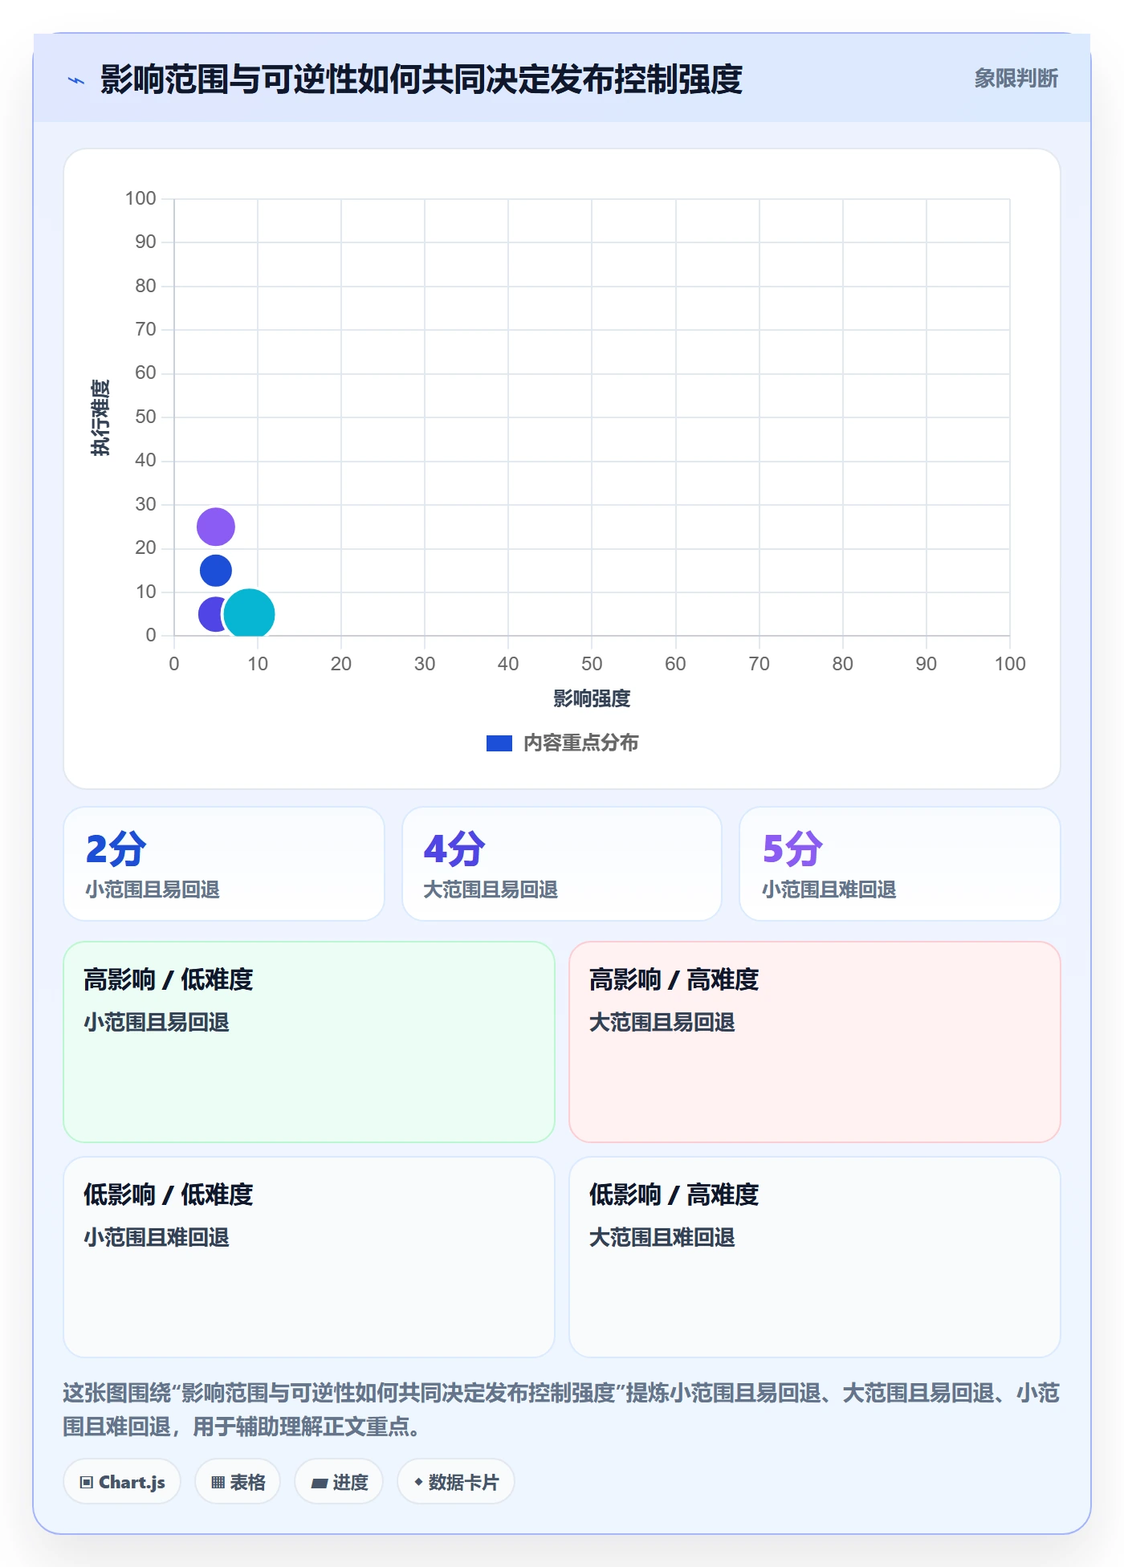1124x1567 pixels.
Task: Select the purple bubble on the chart
Action: click(x=216, y=527)
